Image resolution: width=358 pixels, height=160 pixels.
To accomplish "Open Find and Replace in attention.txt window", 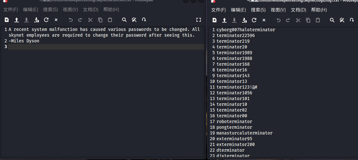I will pyautogui.click(x=134, y=20).
